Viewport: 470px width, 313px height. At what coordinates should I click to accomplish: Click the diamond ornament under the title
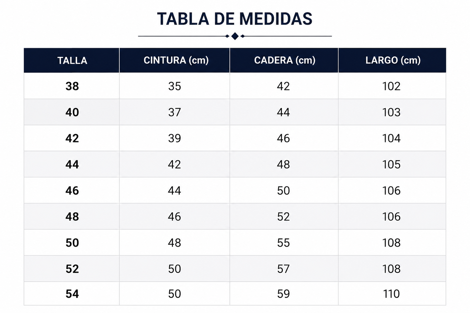235,36
